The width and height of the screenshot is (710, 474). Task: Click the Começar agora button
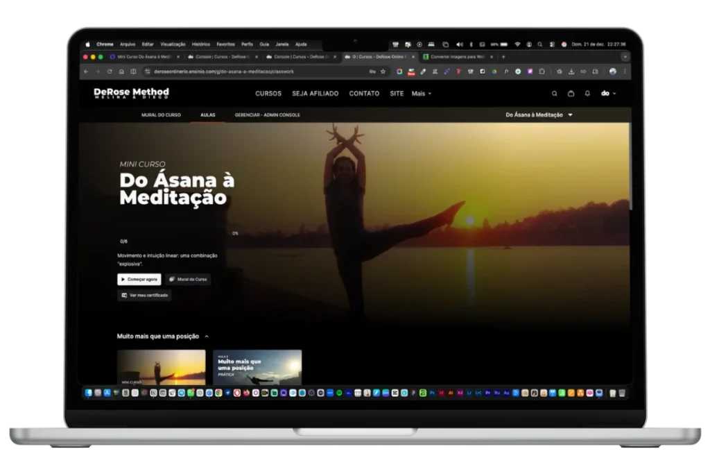pos(139,280)
